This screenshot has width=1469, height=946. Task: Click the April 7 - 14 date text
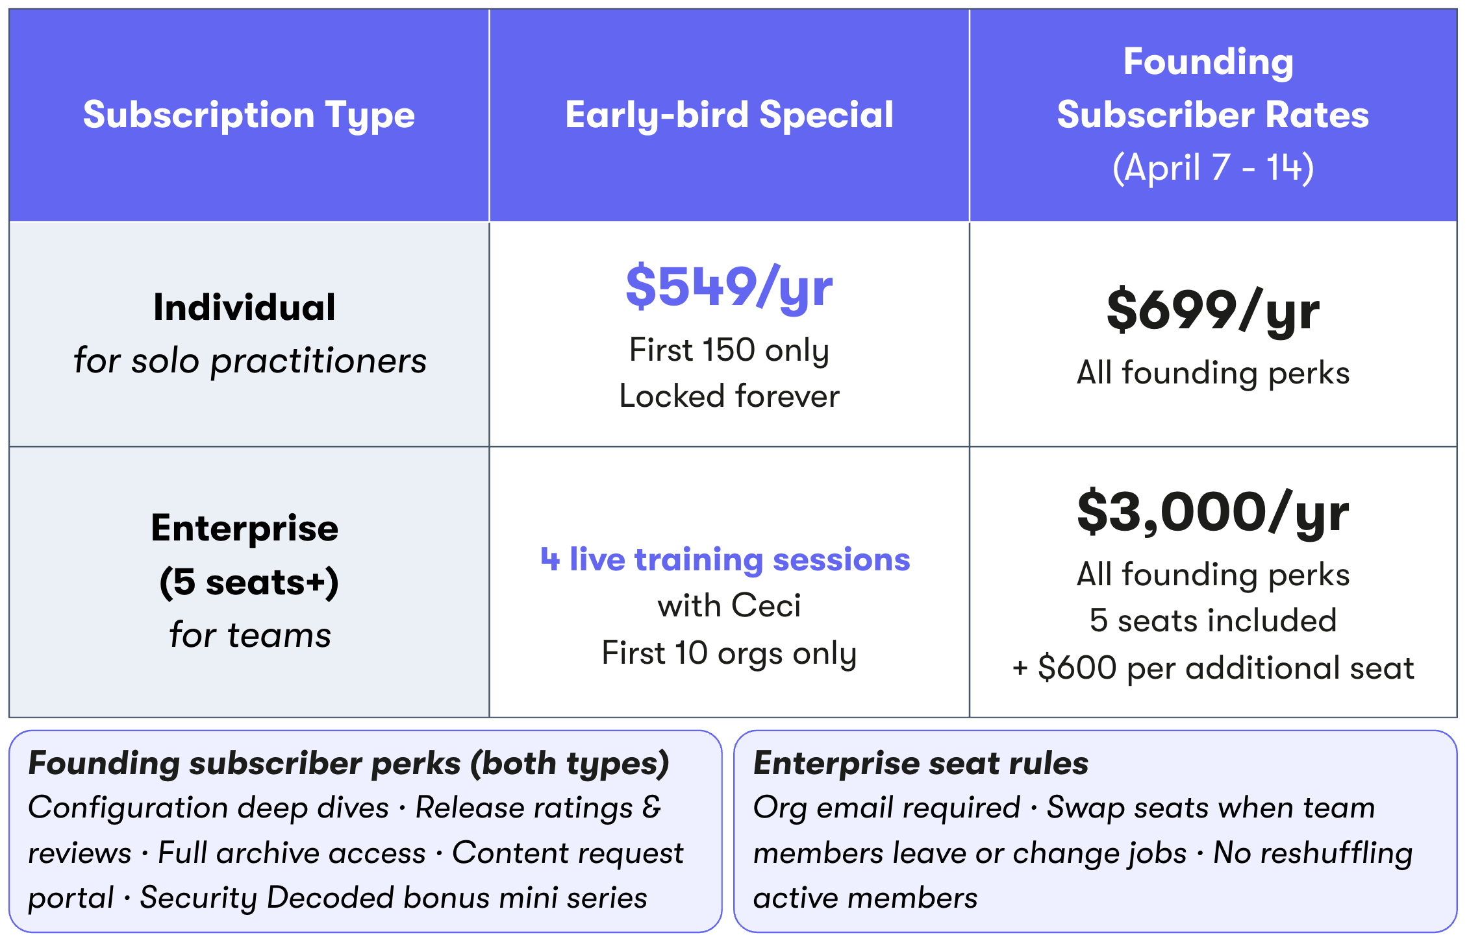pyautogui.click(x=1213, y=168)
